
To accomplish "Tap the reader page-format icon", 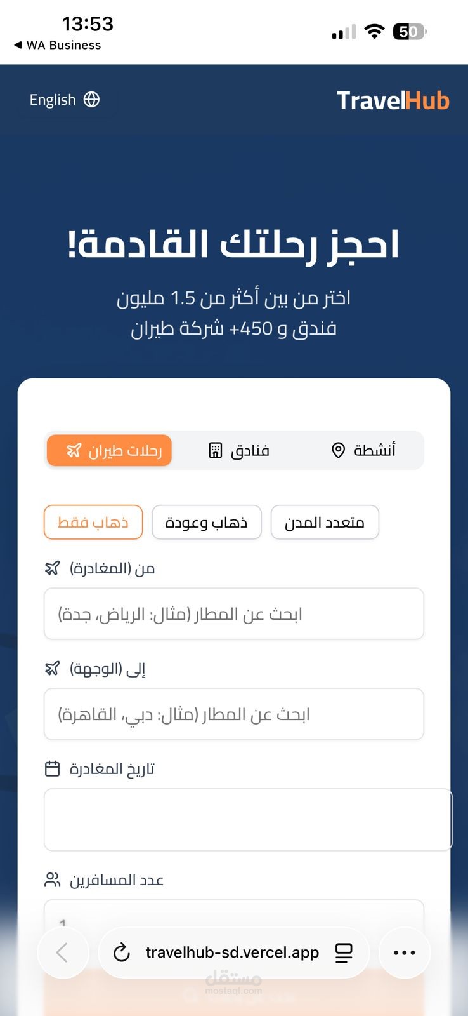I will (x=344, y=952).
